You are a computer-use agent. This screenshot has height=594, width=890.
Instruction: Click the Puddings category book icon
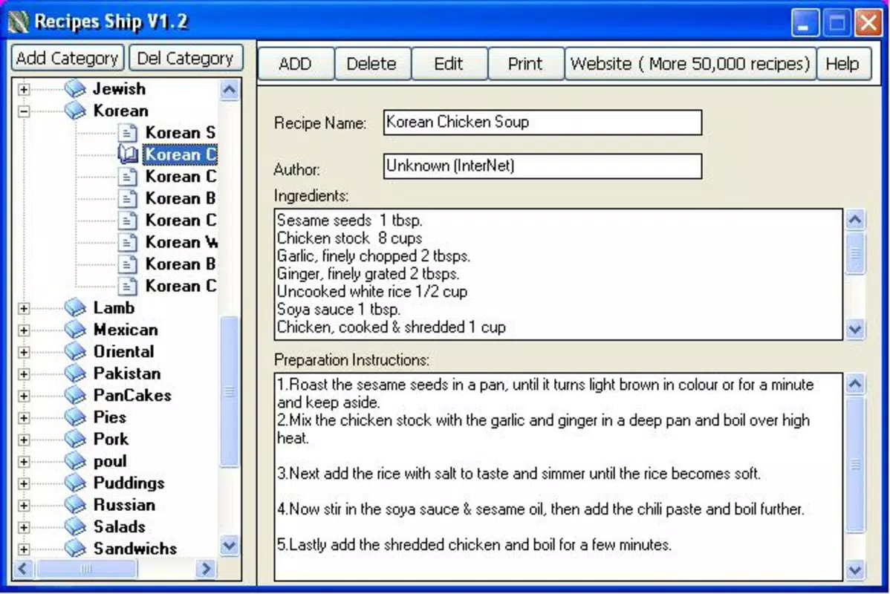click(75, 483)
